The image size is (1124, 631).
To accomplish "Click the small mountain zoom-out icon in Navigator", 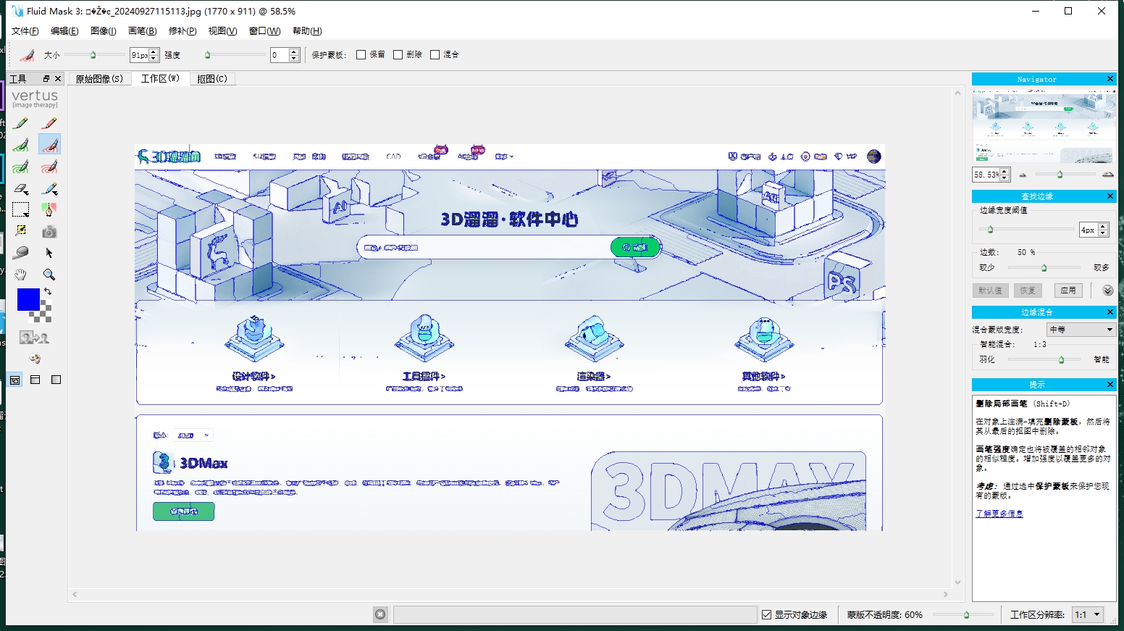I will click(1023, 175).
